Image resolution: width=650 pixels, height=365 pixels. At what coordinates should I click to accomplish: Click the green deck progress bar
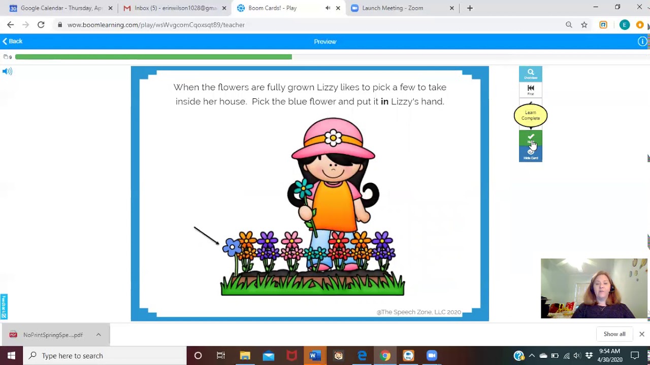(153, 57)
